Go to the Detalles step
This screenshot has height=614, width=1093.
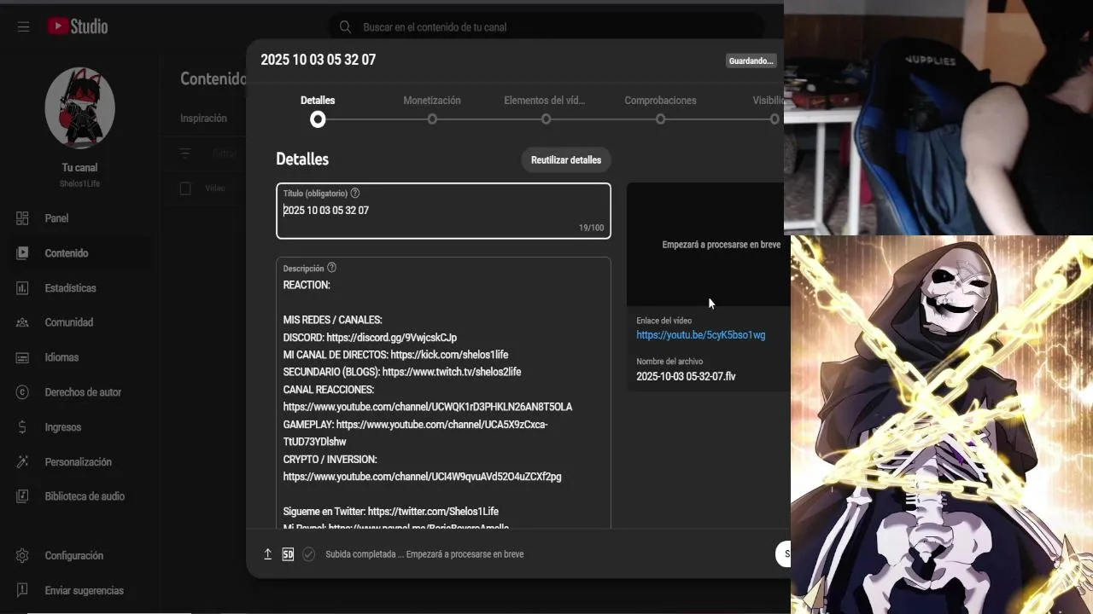(318, 101)
